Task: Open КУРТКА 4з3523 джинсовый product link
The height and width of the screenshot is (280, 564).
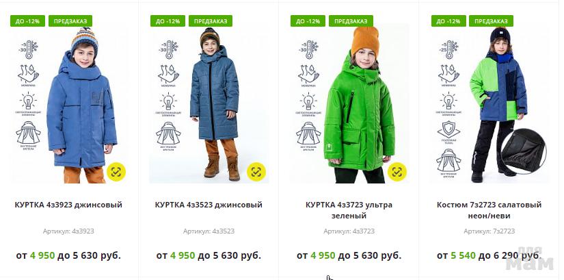Action: coord(209,205)
